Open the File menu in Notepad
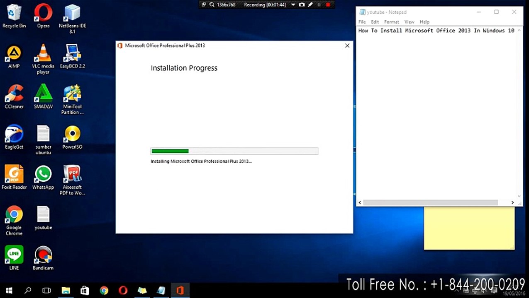529x298 pixels. [x=362, y=22]
